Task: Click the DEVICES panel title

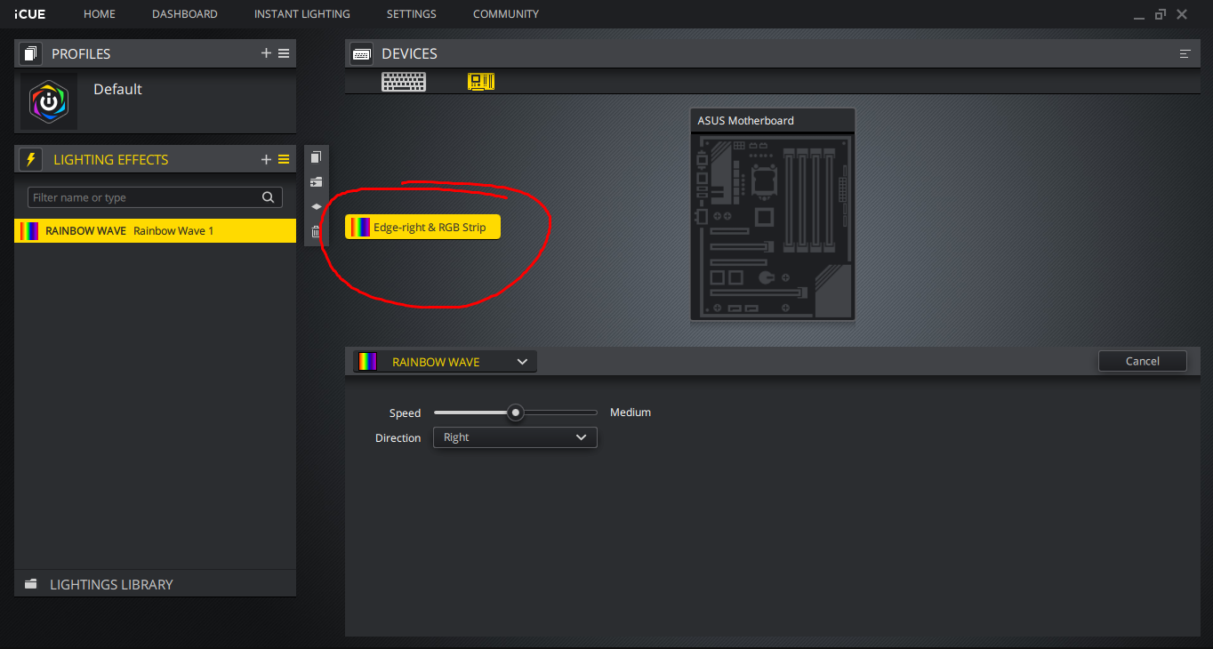Action: pyautogui.click(x=409, y=53)
